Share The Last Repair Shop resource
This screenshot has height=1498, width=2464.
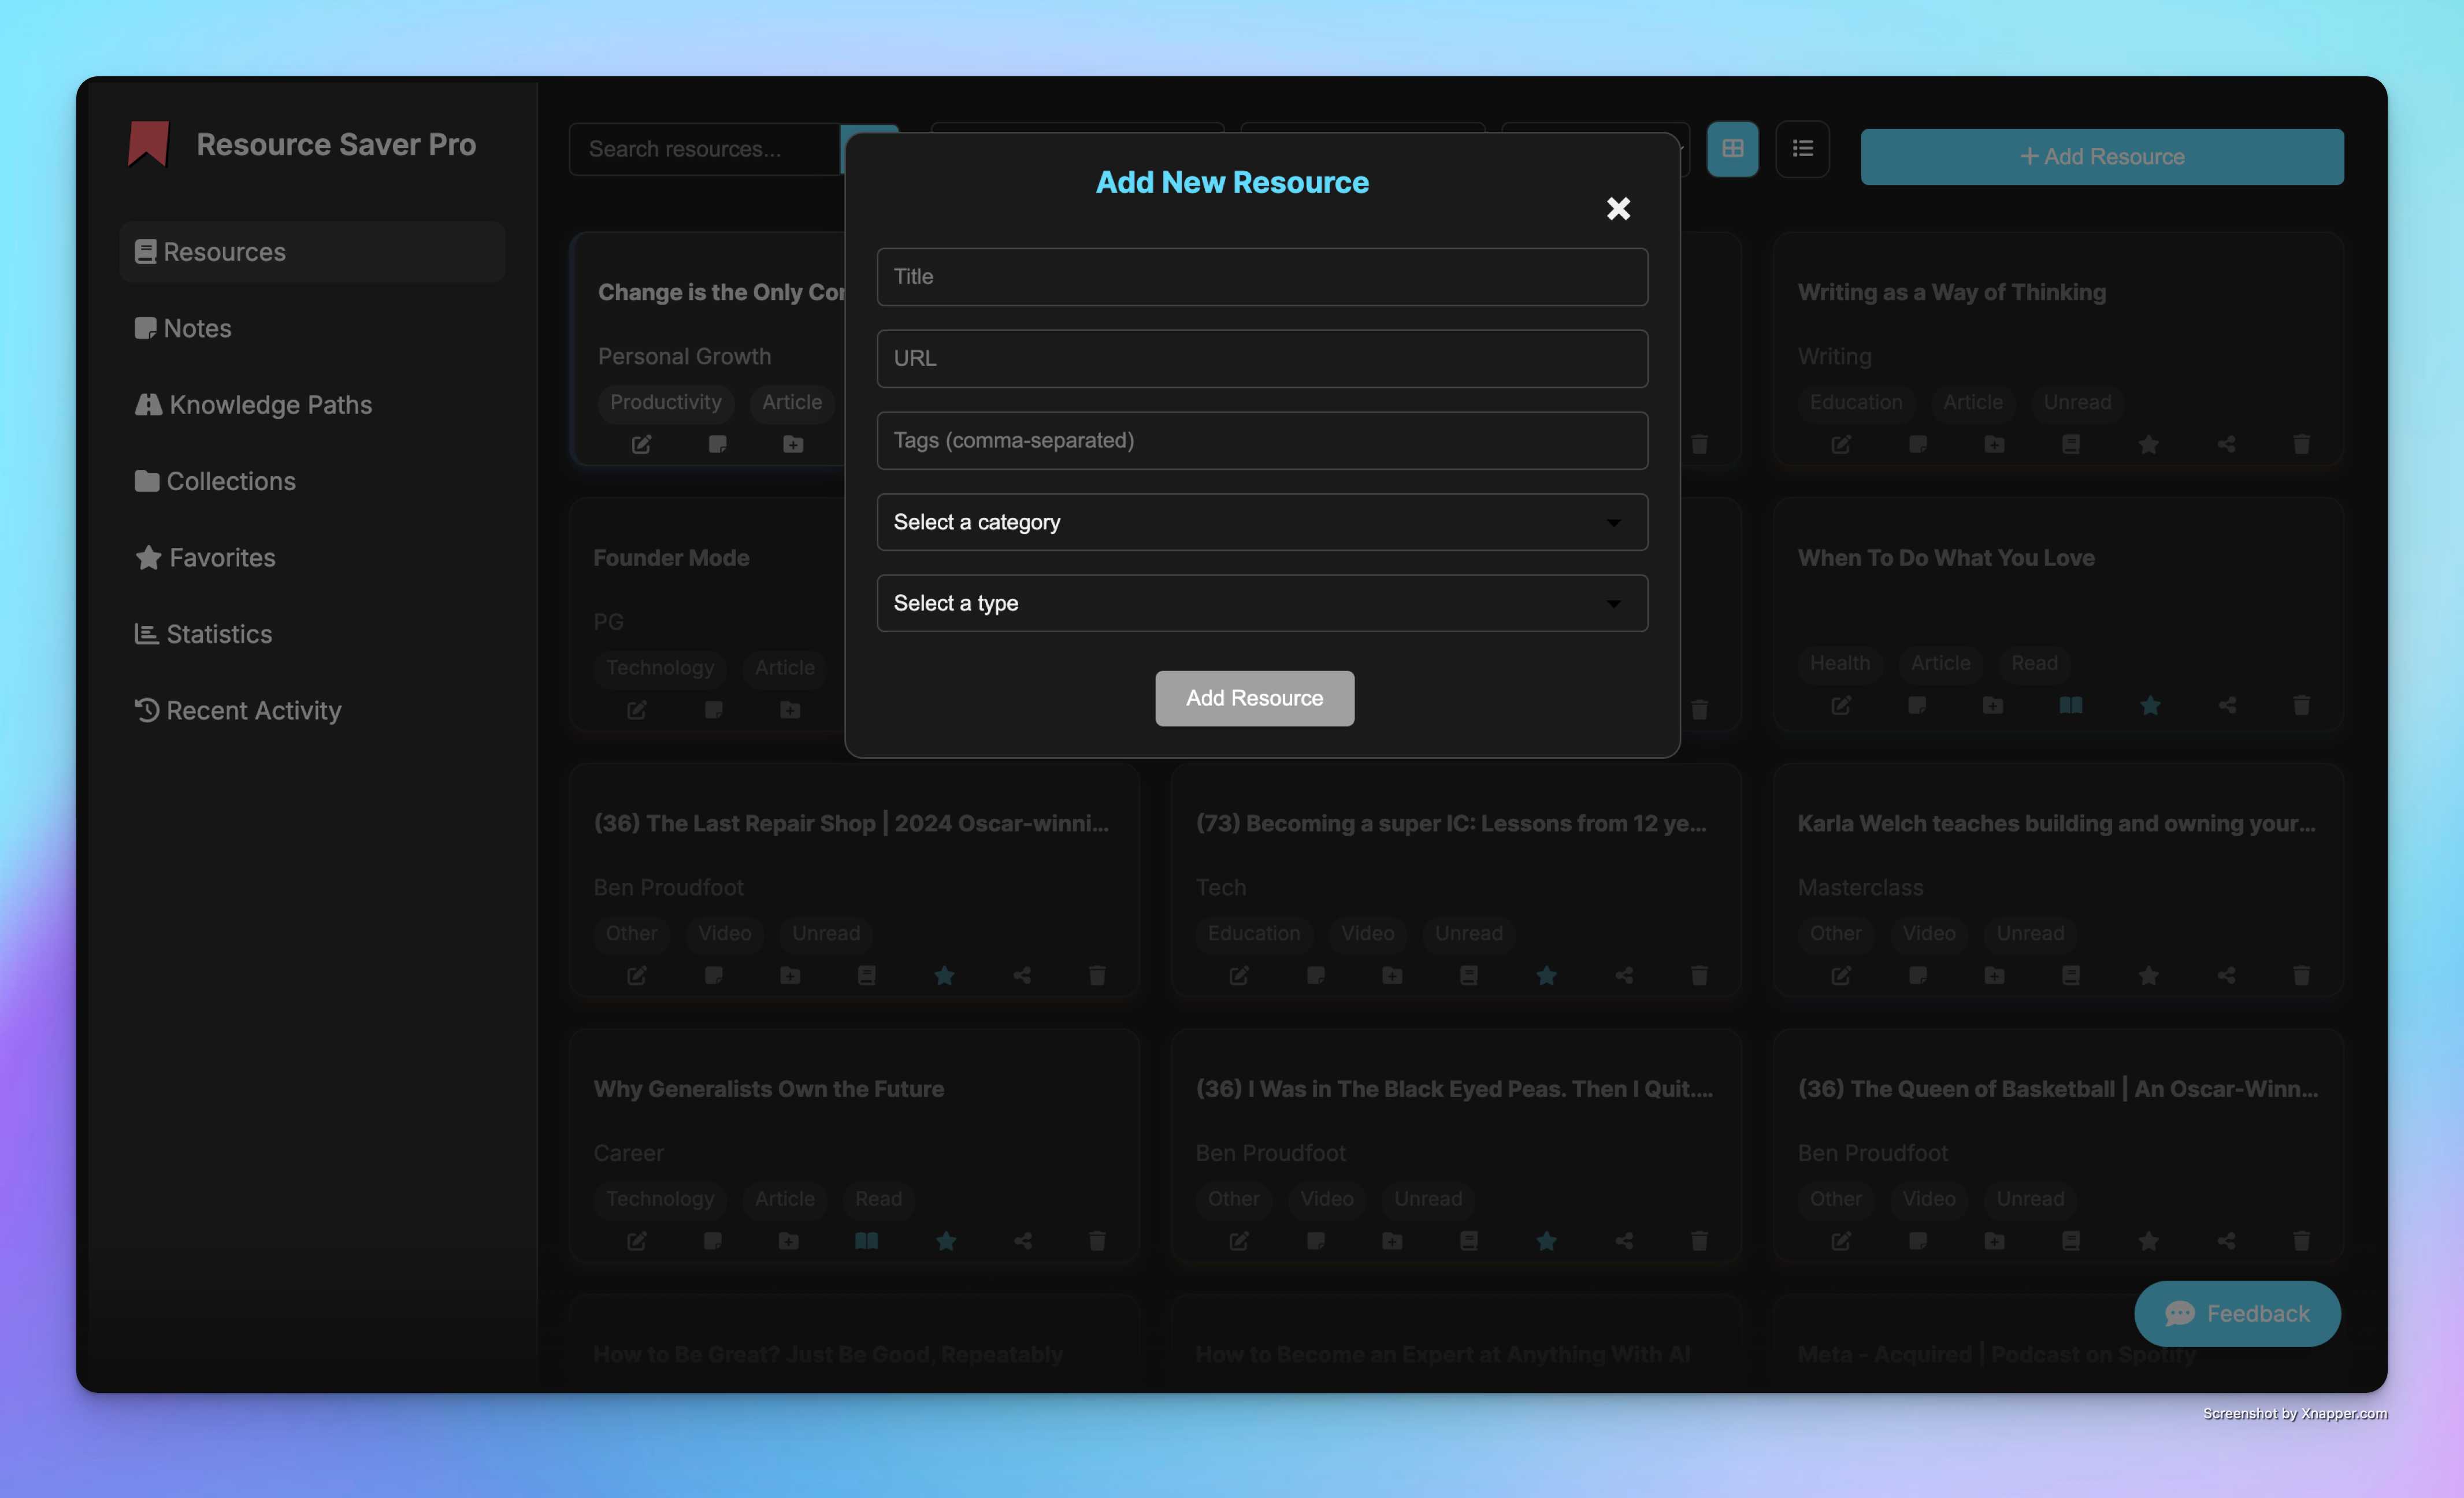[1022, 975]
